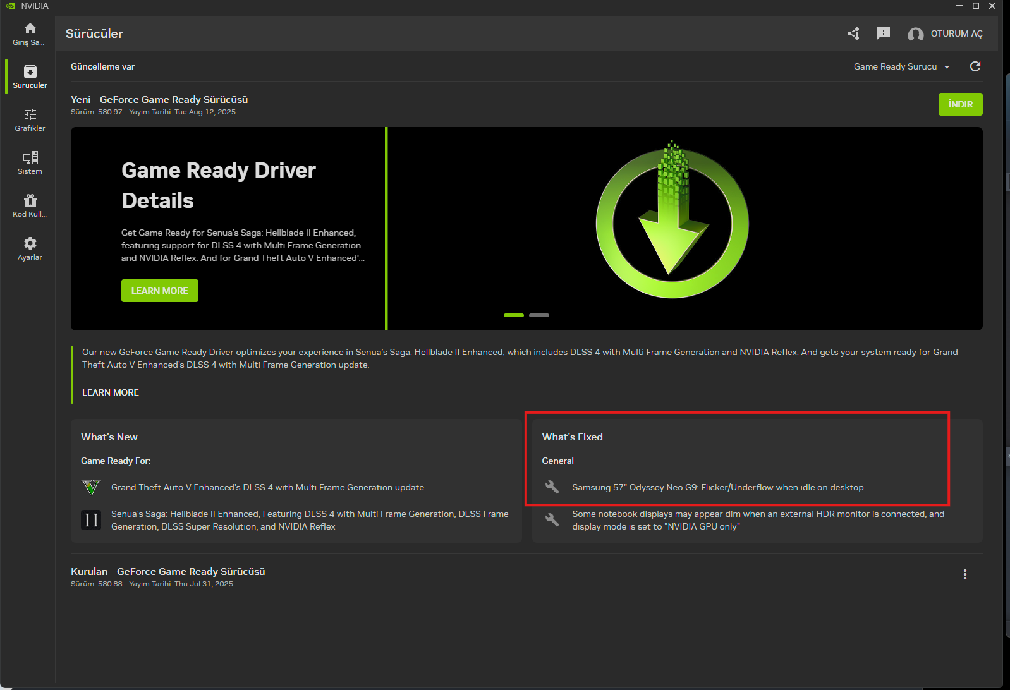
Task: Click the NVIDIA logo in title bar
Action: coord(10,6)
